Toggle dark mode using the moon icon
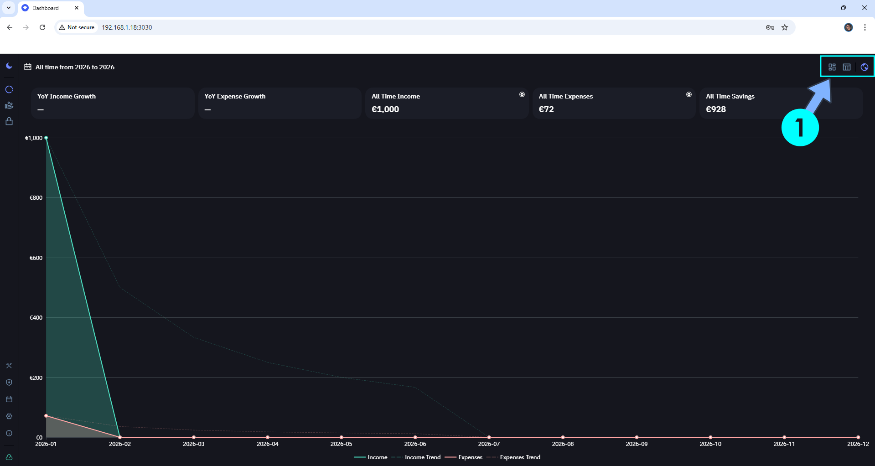Image resolution: width=875 pixels, height=466 pixels. (9, 65)
